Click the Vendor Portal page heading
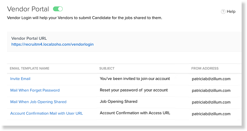The height and width of the screenshot is (131, 247). click(28, 9)
